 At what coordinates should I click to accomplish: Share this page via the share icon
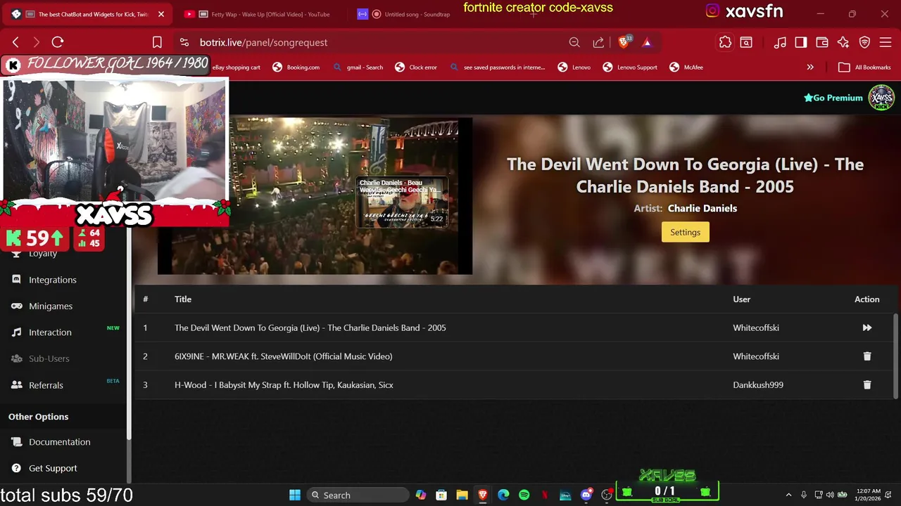[598, 42]
